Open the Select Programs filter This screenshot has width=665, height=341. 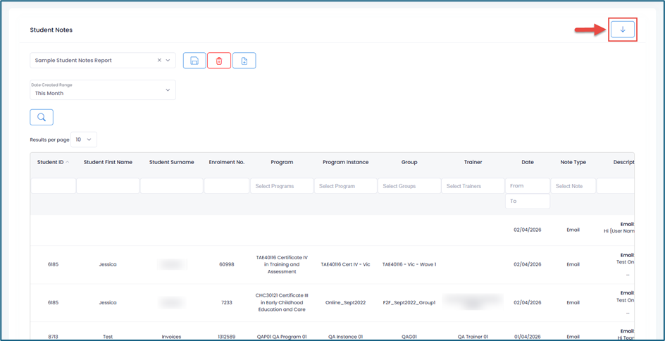pos(282,186)
